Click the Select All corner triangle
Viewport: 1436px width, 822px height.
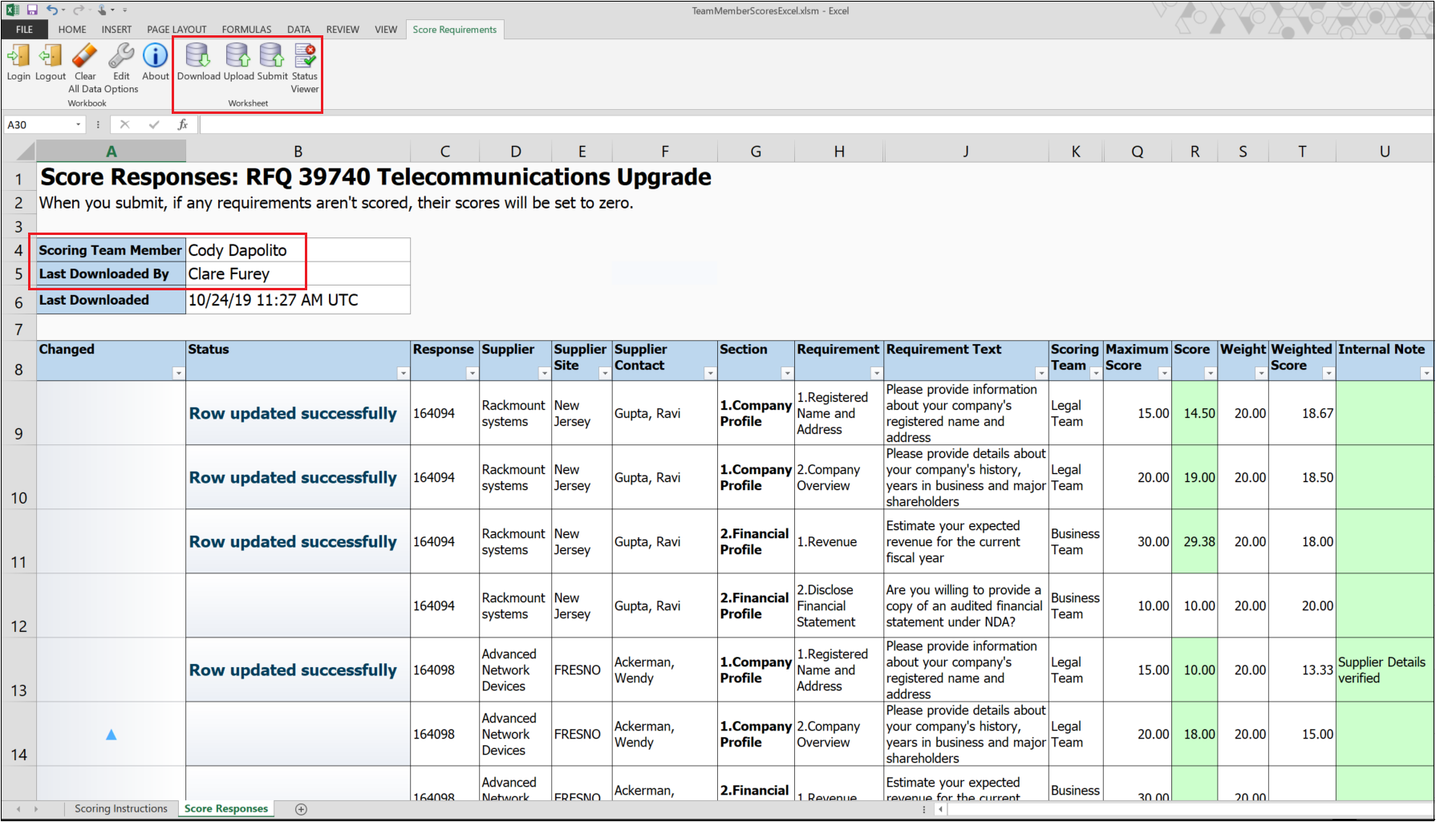[x=26, y=152]
